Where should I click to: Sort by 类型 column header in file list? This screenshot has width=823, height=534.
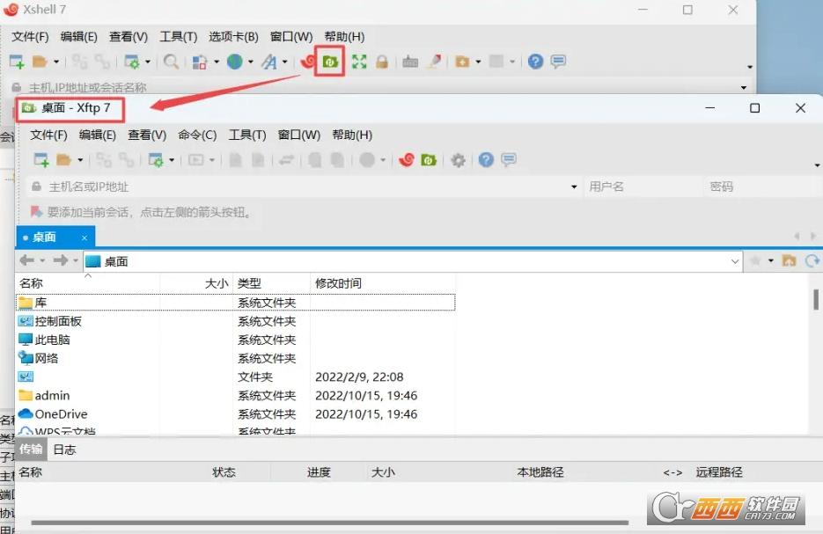pos(272,283)
